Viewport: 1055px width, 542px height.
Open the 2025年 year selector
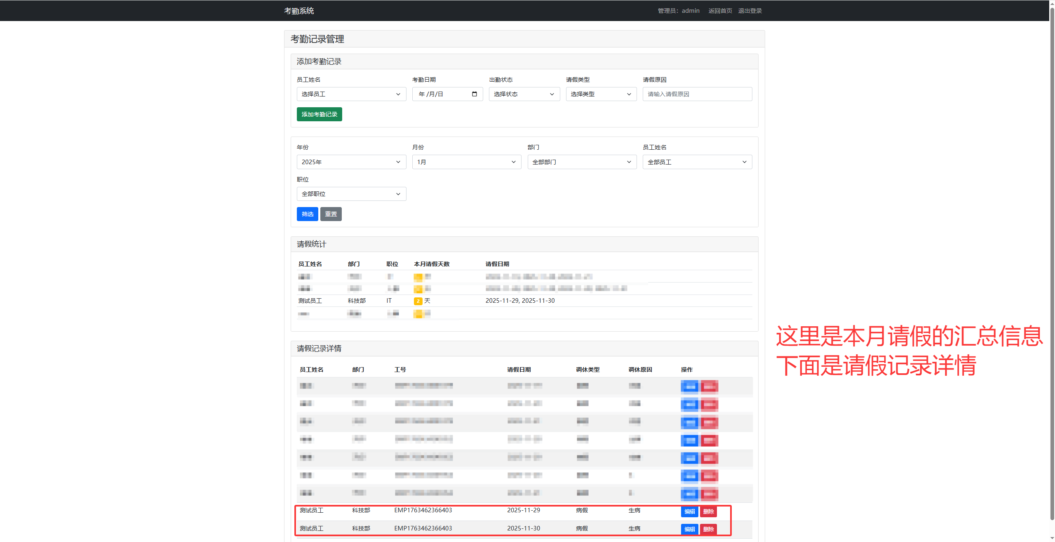[351, 162]
